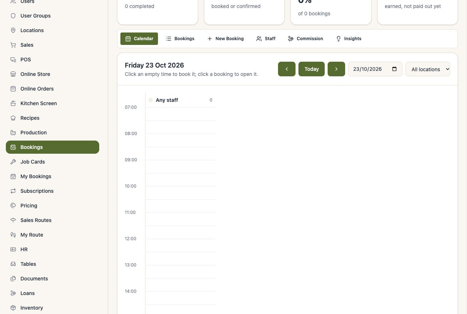Open the All locations dropdown

coord(428,69)
